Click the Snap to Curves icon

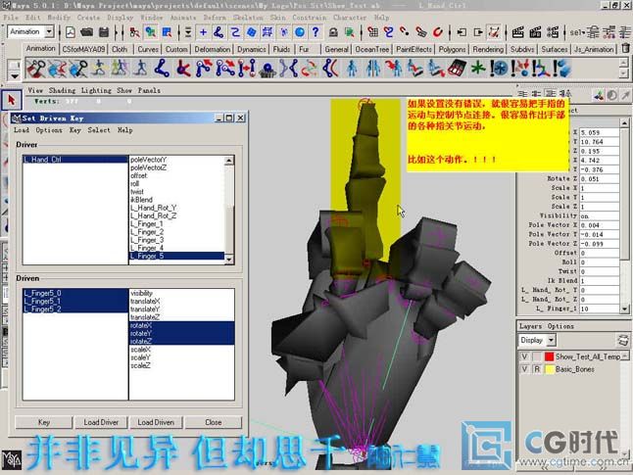tap(389, 32)
